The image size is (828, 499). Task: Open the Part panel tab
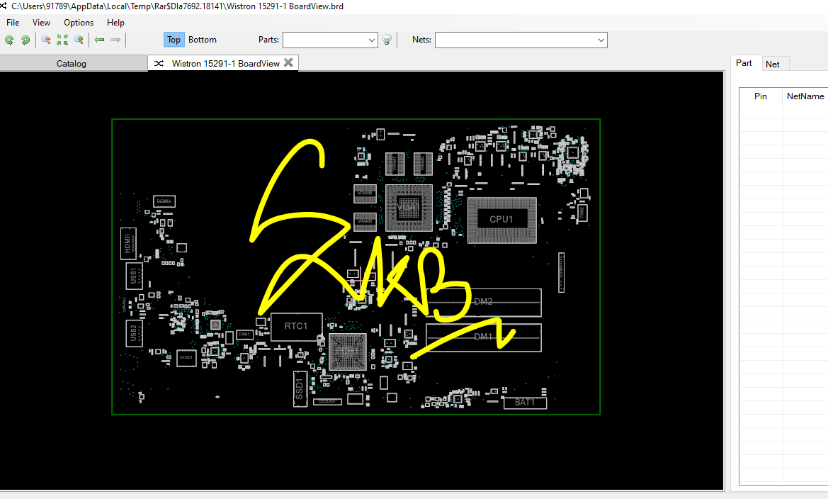[744, 63]
